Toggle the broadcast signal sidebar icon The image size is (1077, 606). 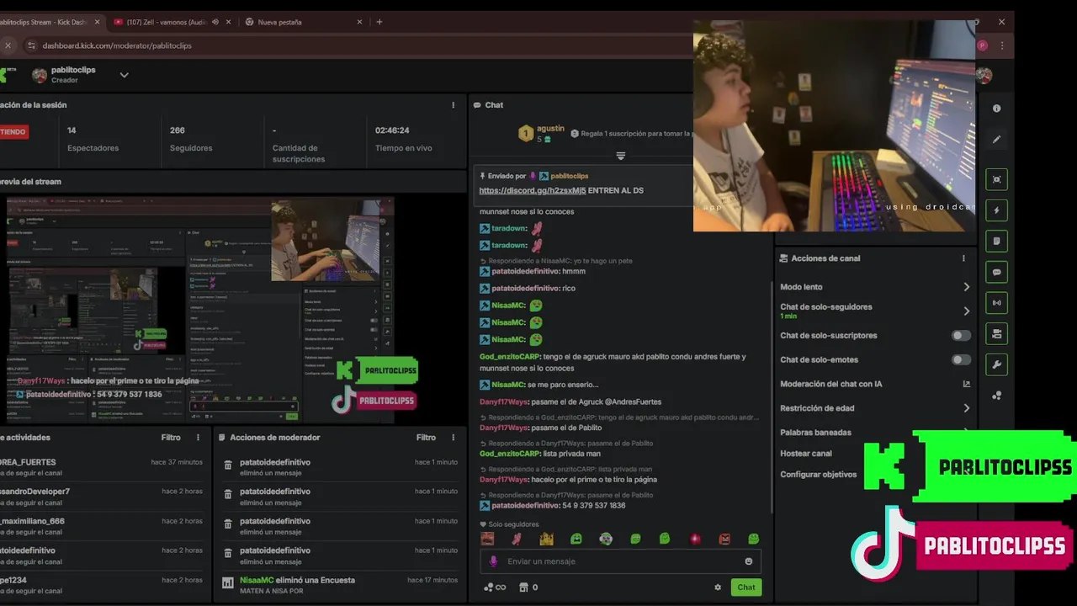coord(996,303)
